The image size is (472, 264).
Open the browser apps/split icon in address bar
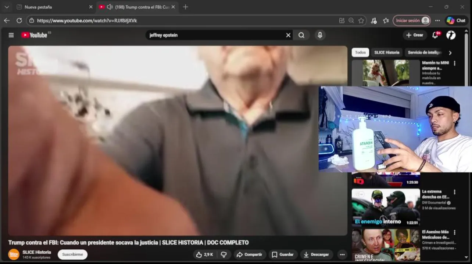[342, 21]
